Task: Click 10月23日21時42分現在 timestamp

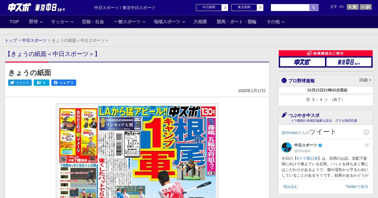Action: (x=327, y=90)
